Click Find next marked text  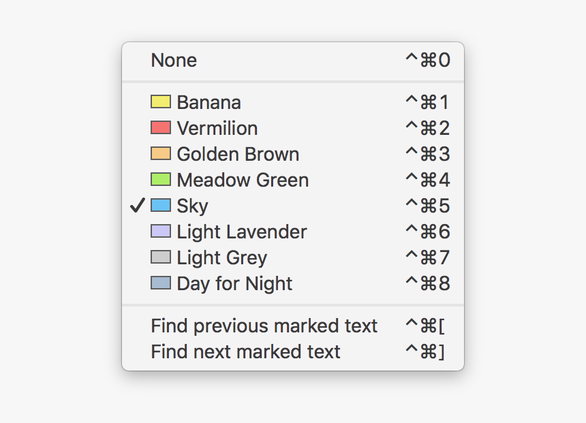click(x=245, y=352)
